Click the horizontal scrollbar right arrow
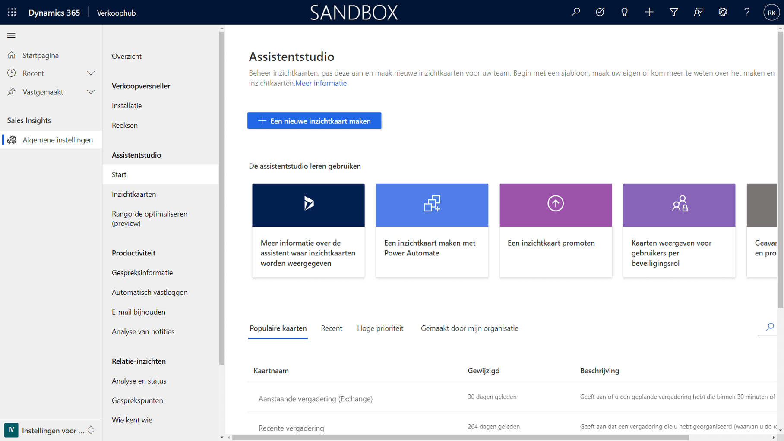784x441 pixels. (773, 438)
